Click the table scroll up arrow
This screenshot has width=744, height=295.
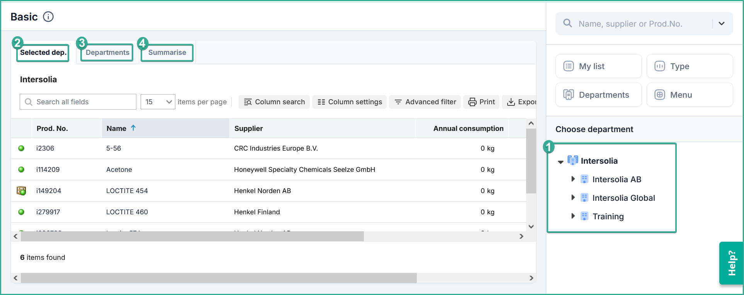[x=531, y=124]
